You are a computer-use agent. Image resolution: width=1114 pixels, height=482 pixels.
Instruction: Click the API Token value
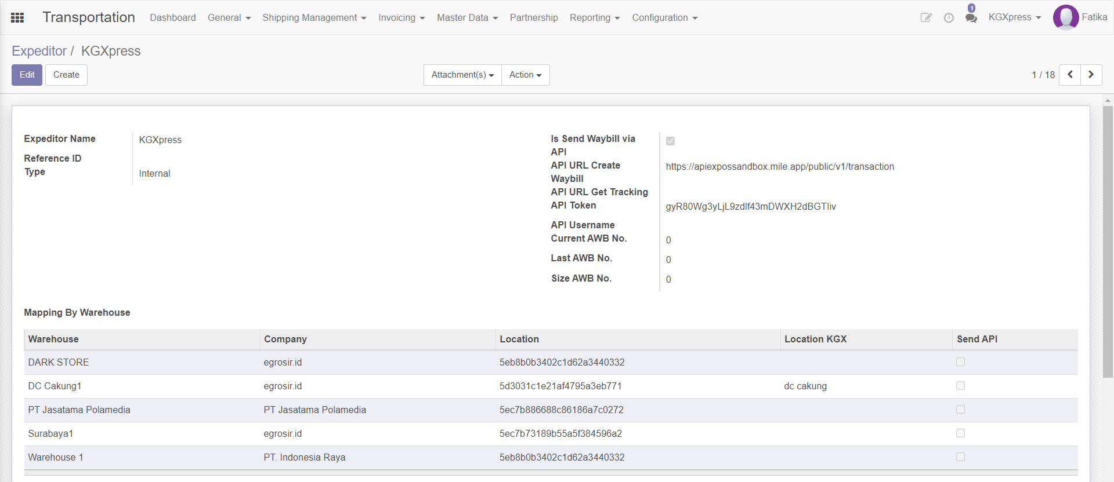tap(751, 207)
